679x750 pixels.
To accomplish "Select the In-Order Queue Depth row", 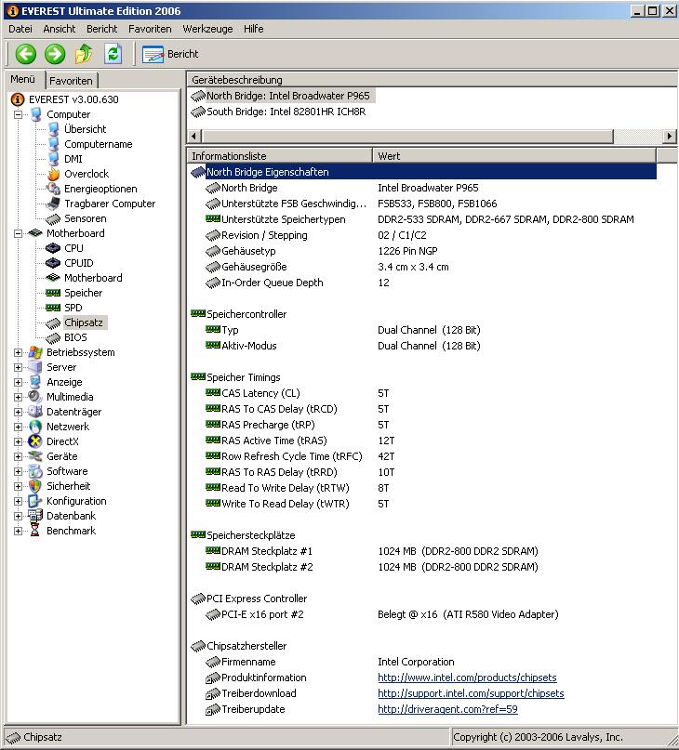I will 423,283.
